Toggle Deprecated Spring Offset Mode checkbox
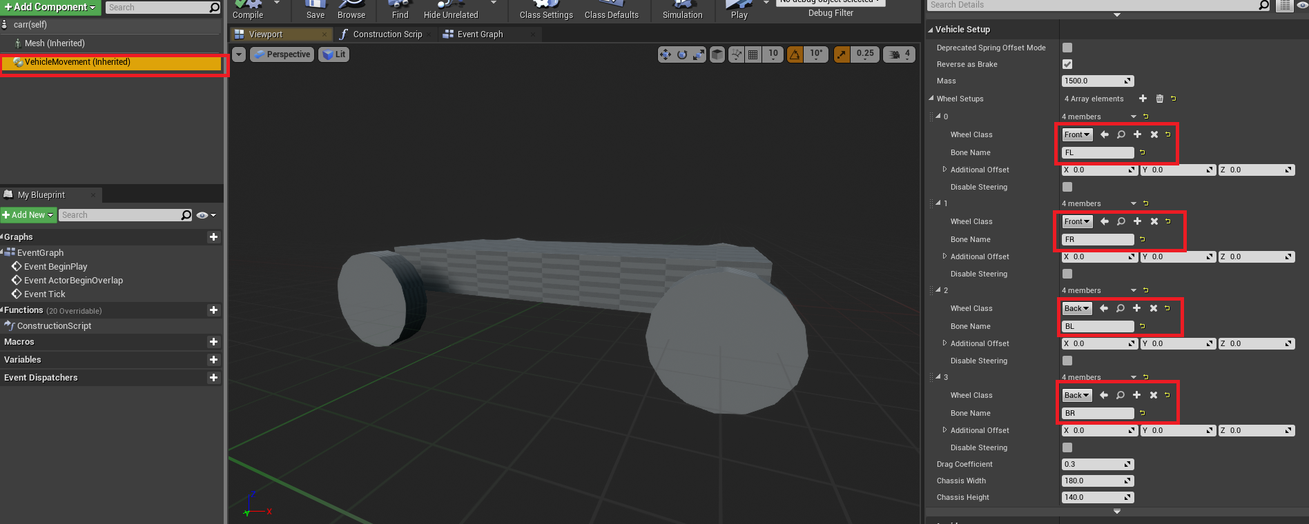1309x524 pixels. (x=1067, y=48)
